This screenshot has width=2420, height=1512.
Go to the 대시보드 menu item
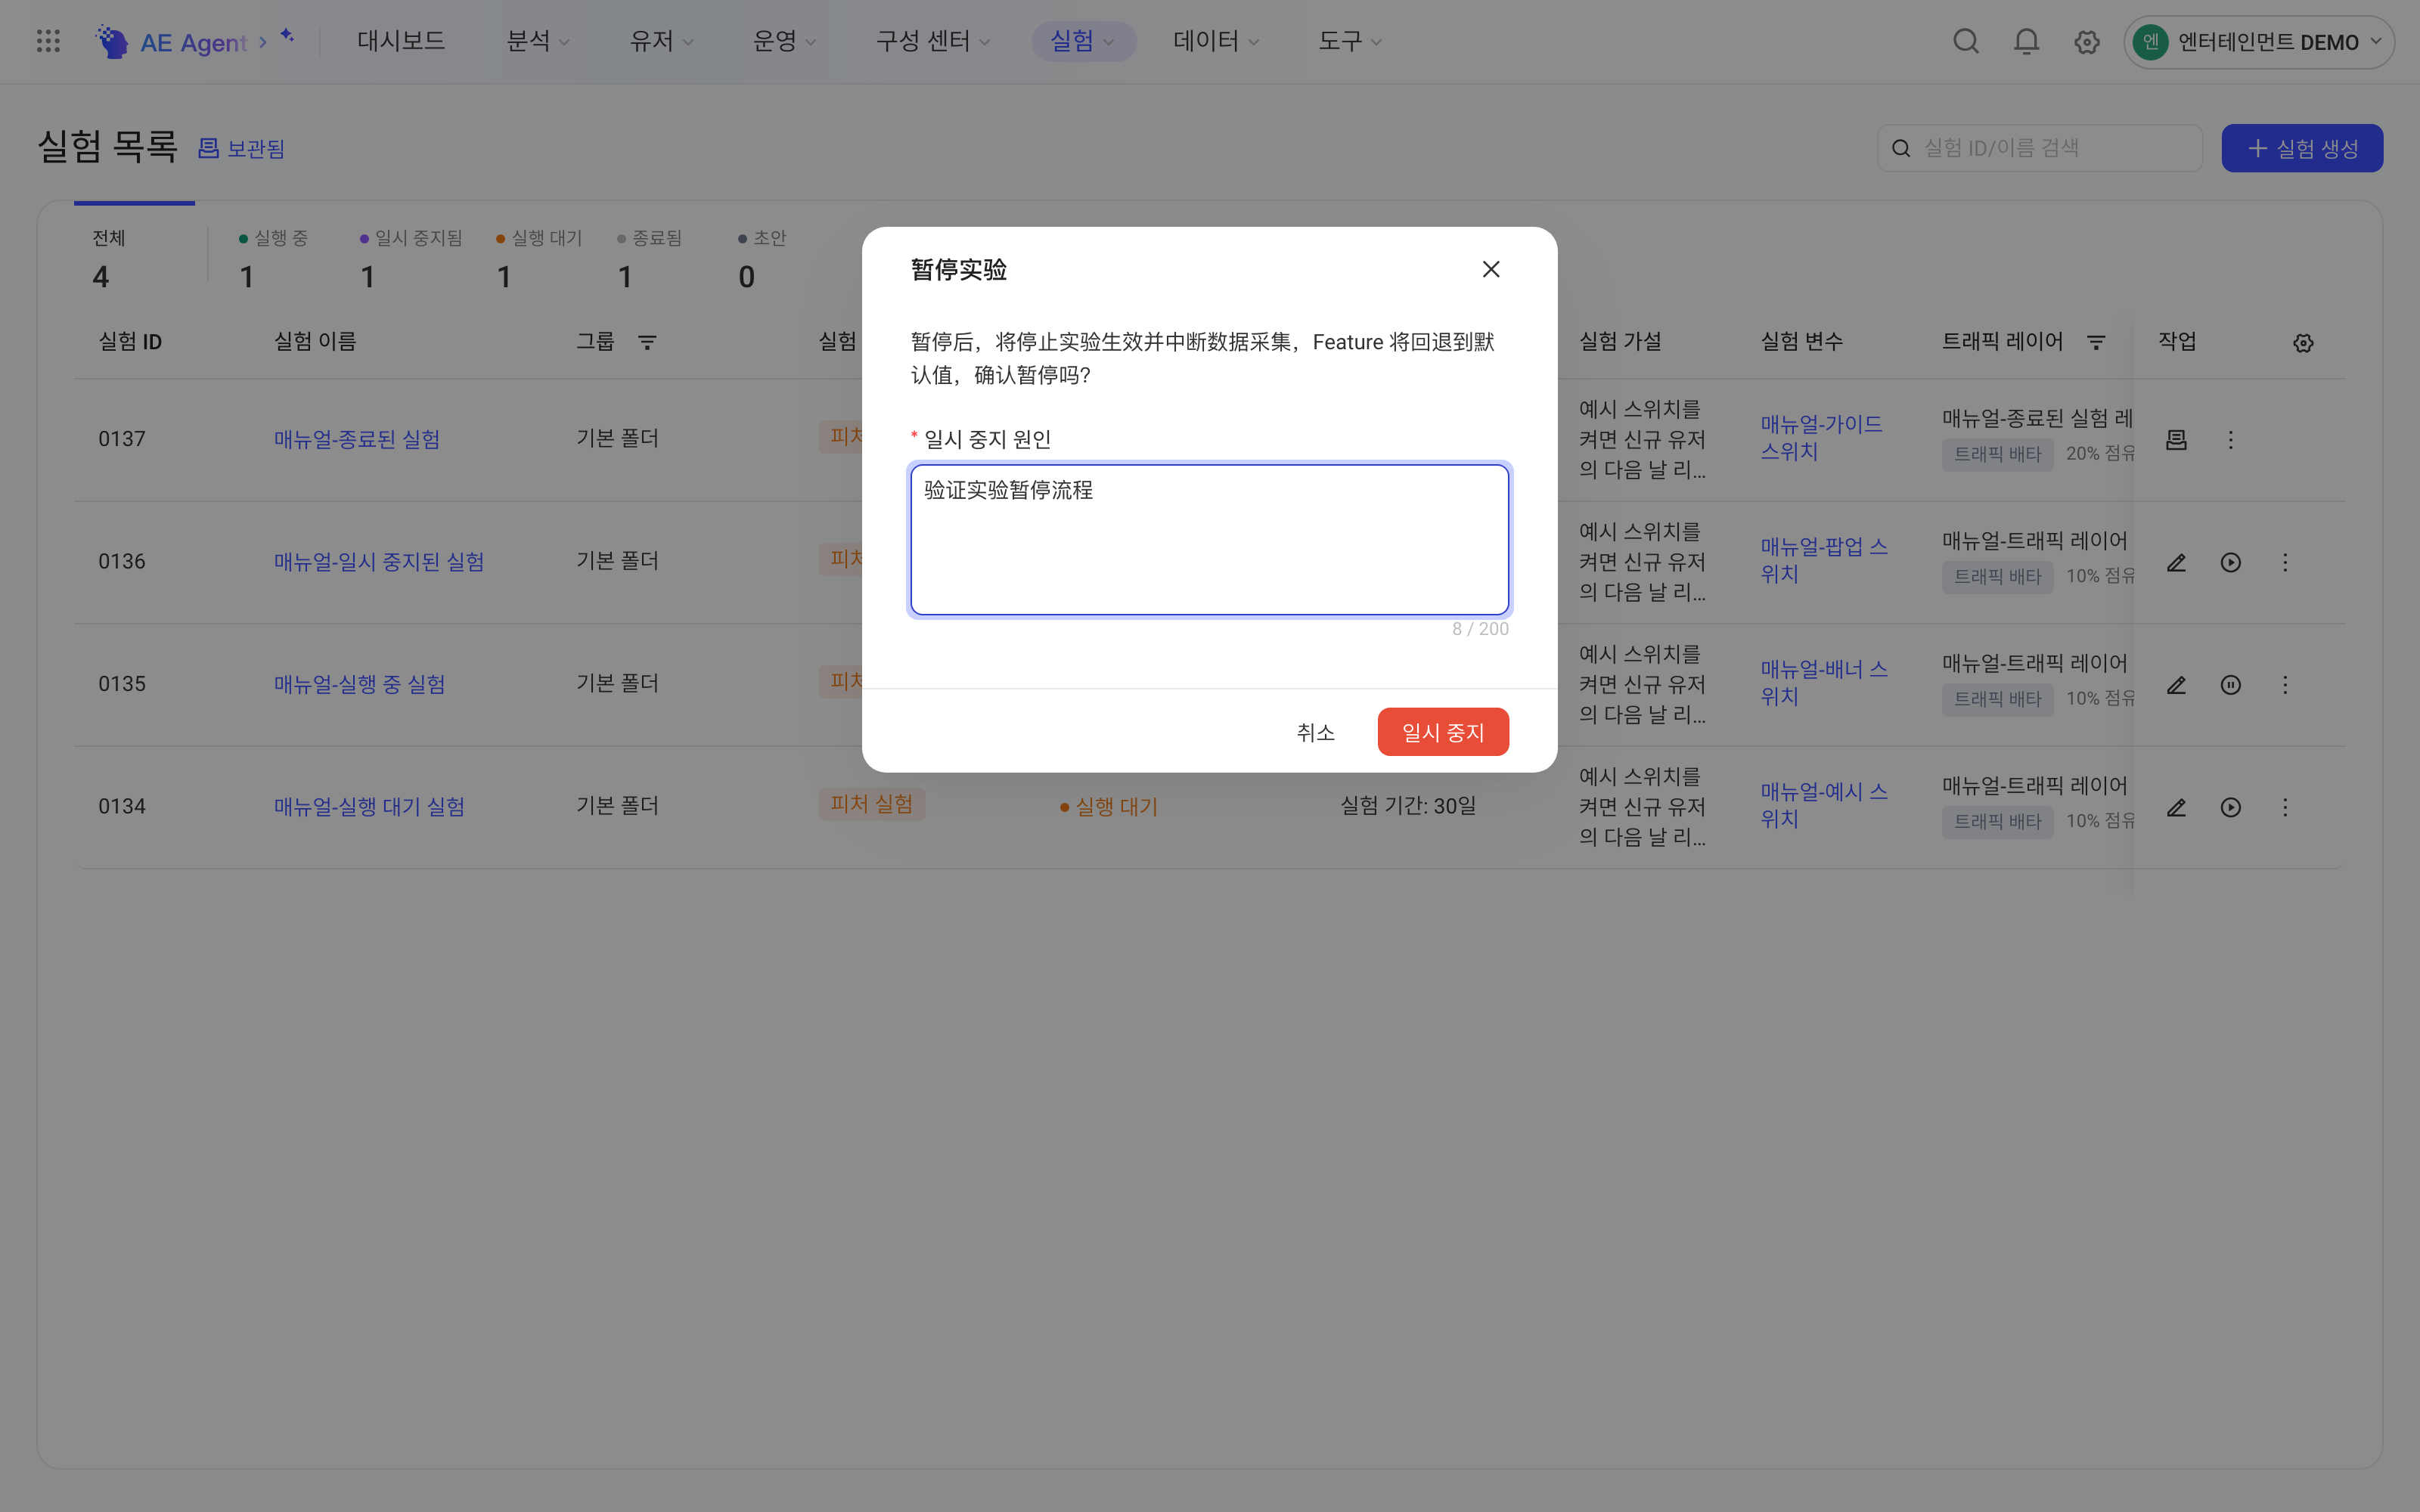[401, 41]
